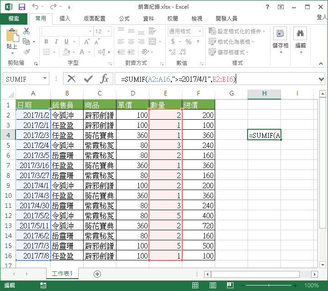
Task: Click 登入 (Sign in) link
Action: pos(322,17)
